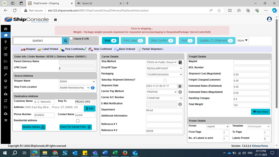
Task: Click the Waybill input field
Action: click(x=252, y=62)
